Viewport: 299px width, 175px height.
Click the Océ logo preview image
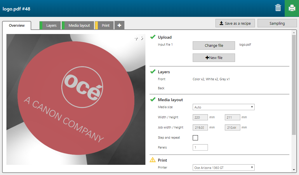(x=76, y=99)
